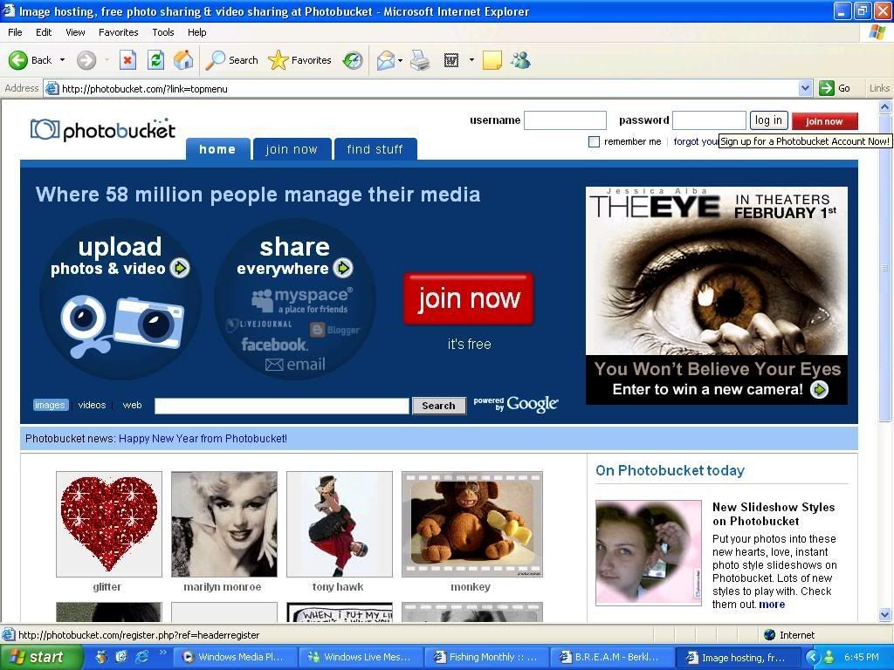Select the images search option

pyautogui.click(x=50, y=405)
